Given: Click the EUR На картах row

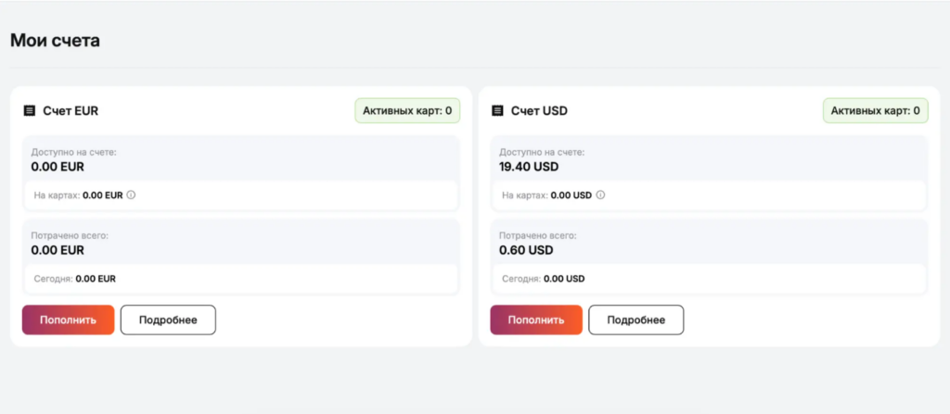Looking at the screenshot, I should (240, 195).
